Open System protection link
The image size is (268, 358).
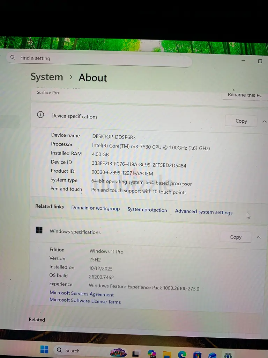(x=147, y=210)
